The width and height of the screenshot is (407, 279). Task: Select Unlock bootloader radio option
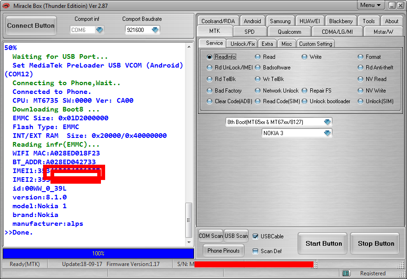(305, 101)
